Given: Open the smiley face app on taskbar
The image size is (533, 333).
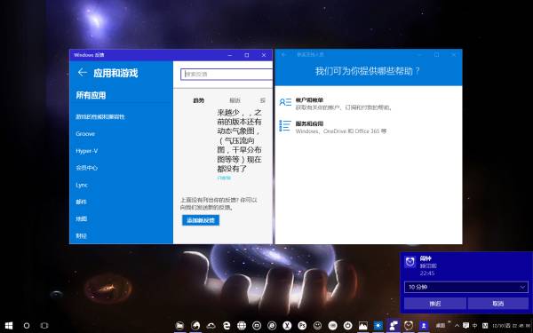Looking at the screenshot, I should [317, 326].
